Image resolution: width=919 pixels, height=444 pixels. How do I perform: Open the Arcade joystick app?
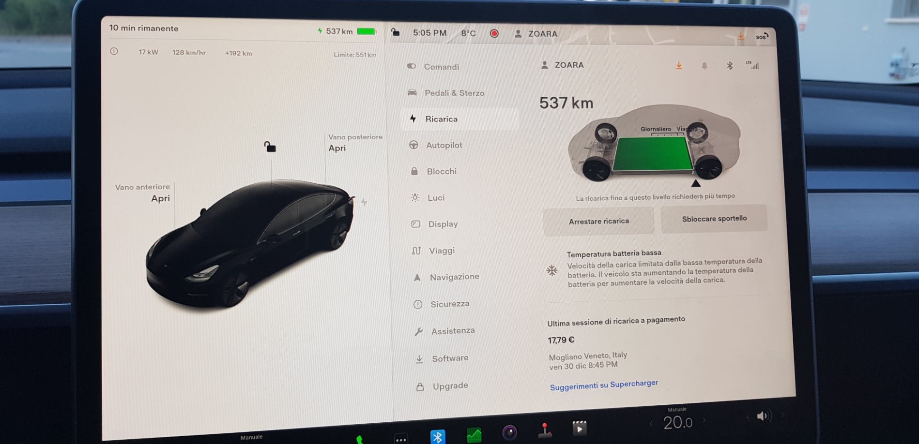pyautogui.click(x=545, y=430)
